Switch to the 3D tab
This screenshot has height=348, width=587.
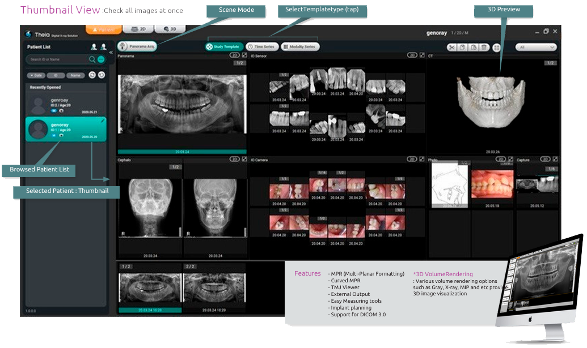pos(170,29)
